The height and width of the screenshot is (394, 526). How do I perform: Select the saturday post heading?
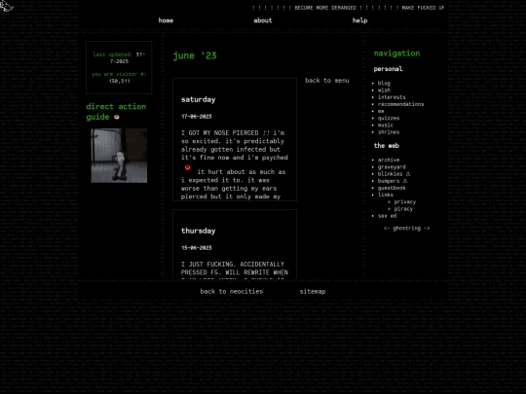tap(199, 99)
